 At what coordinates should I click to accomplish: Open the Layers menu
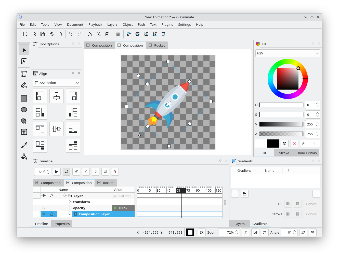(112, 25)
